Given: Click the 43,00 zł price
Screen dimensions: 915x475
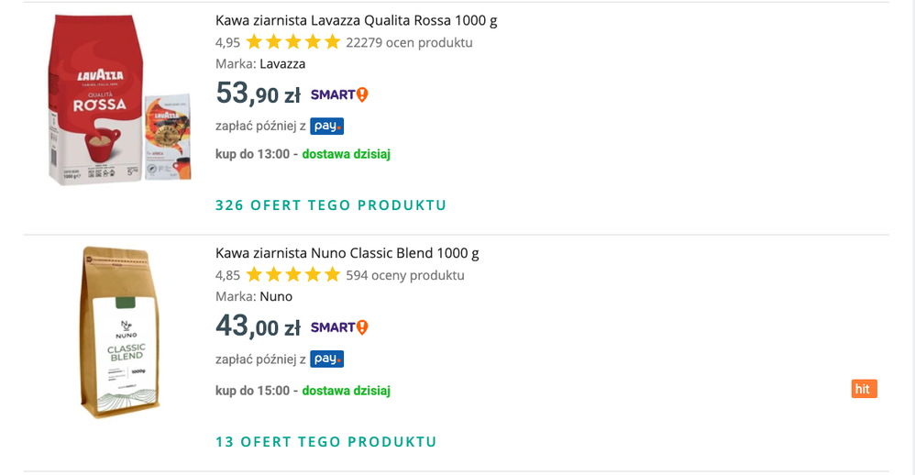Looking at the screenshot, I should (258, 326).
